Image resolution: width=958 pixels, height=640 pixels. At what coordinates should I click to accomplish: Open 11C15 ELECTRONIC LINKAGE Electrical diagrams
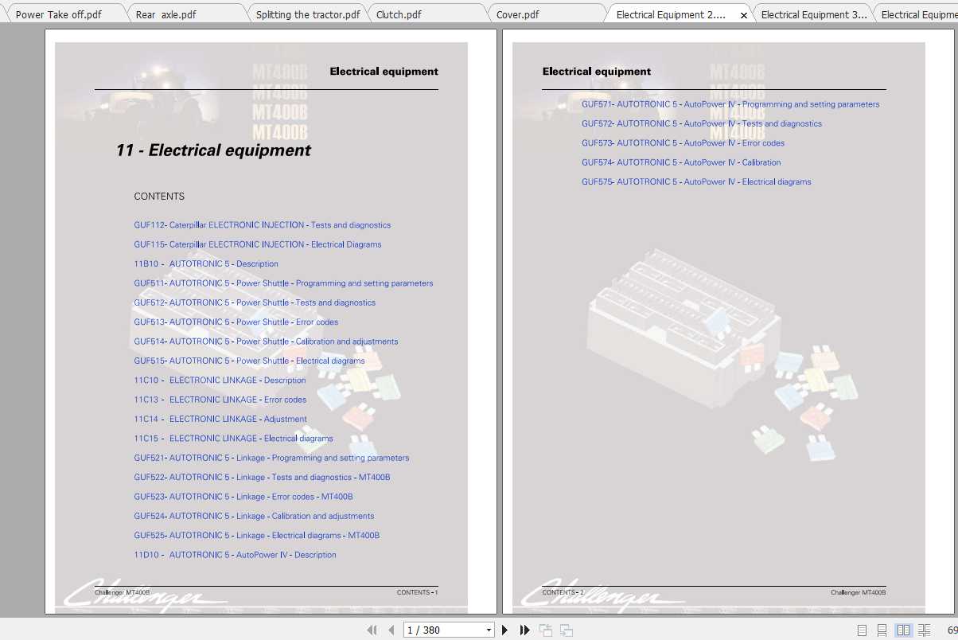233,439
